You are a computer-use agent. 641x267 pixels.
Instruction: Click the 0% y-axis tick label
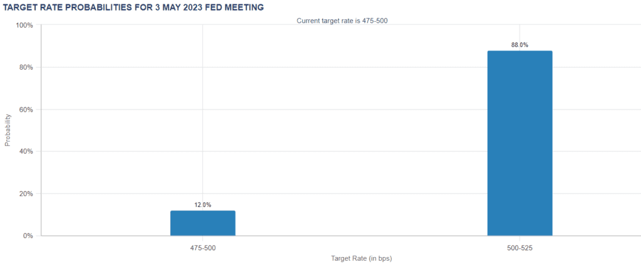[28, 236]
